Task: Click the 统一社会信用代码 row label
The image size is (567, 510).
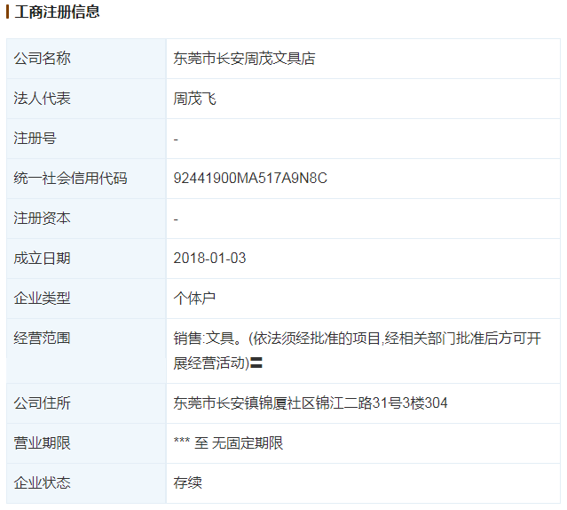Action: [x=70, y=179]
